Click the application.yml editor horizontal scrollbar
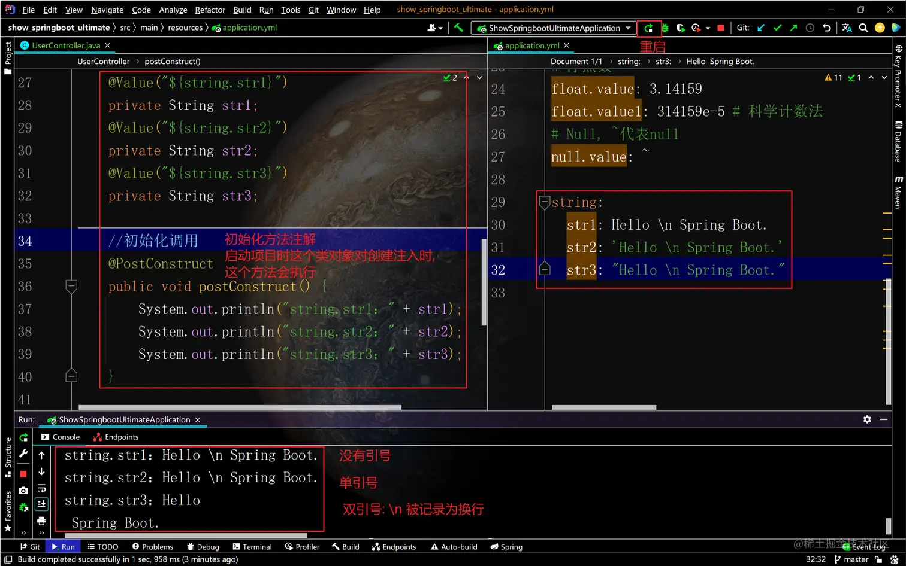 coord(604,407)
